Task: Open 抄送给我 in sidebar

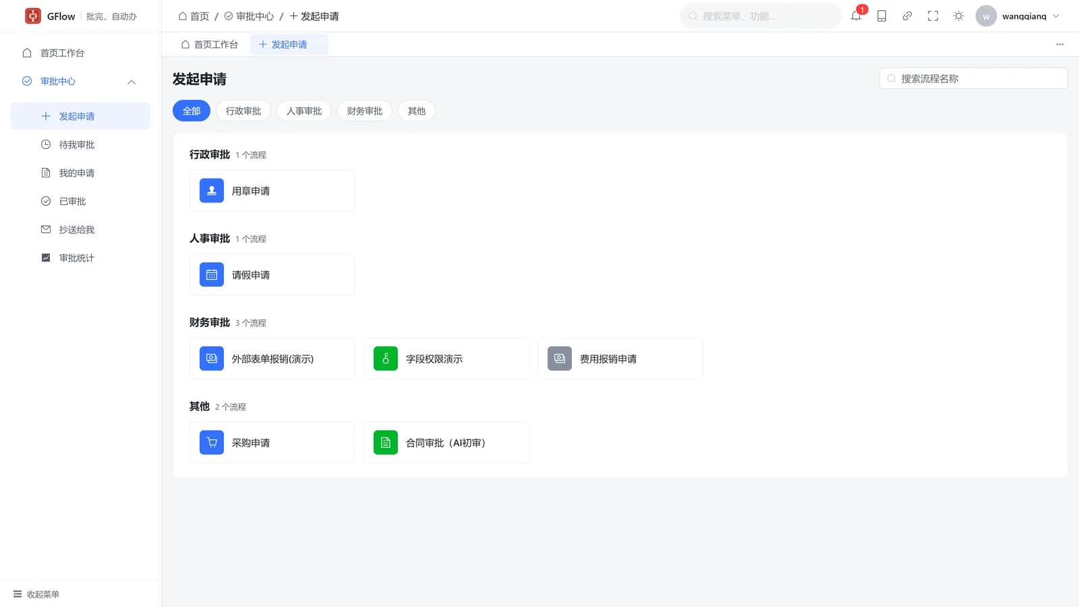Action: coord(80,230)
